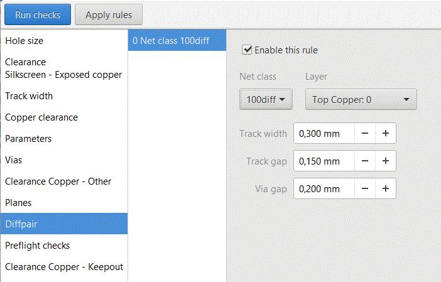Image resolution: width=441 pixels, height=282 pixels.
Task: Open the Net class 100diff dropdown
Action: click(266, 99)
